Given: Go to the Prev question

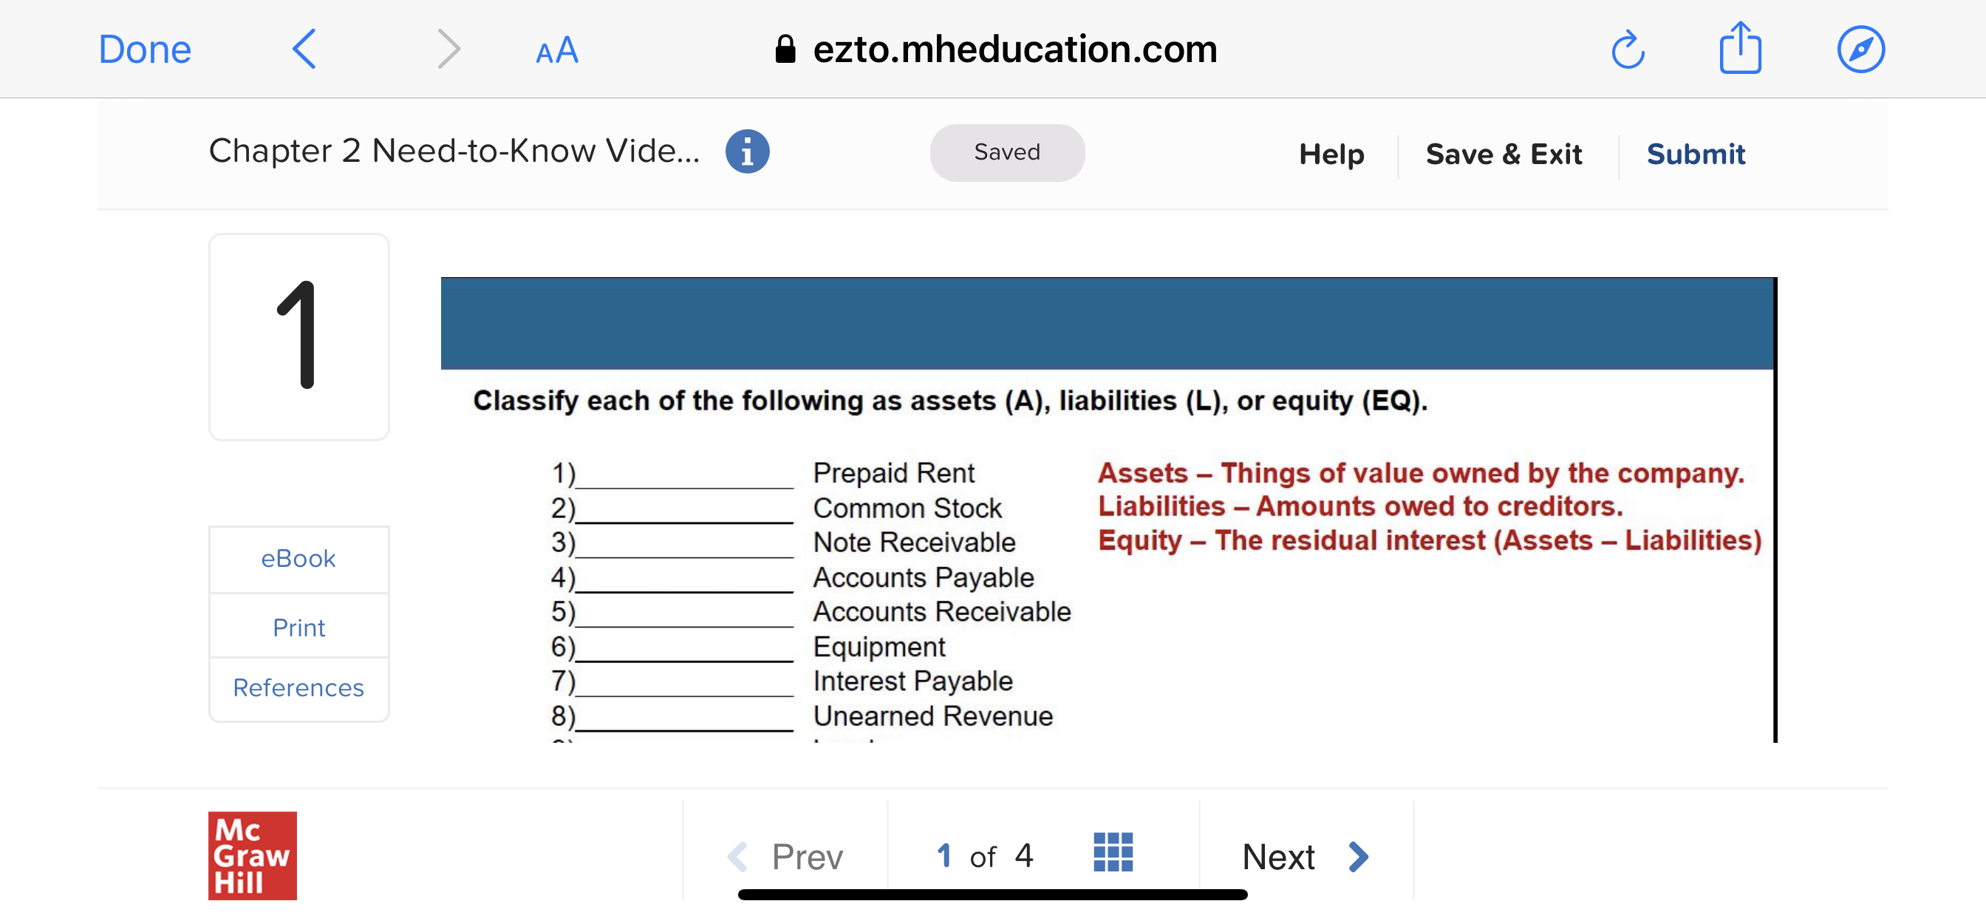Looking at the screenshot, I should tap(786, 857).
